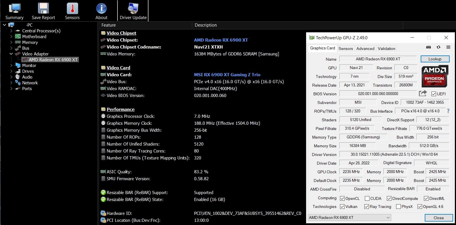456x225 pixels.
Task: Toggle the Ray Tracing checkbox
Action: (x=366, y=207)
